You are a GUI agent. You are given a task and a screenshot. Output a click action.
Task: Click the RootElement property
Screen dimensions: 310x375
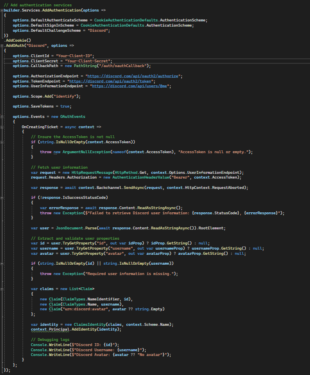tap(211, 228)
